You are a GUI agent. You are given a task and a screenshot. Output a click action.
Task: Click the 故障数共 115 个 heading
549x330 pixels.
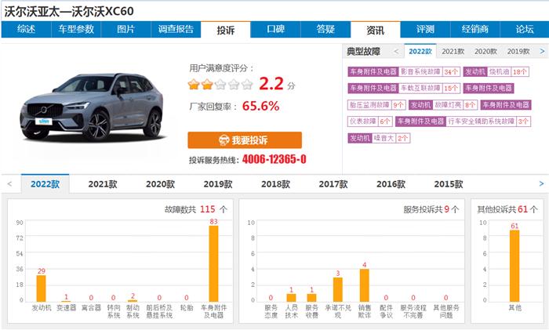(x=196, y=209)
